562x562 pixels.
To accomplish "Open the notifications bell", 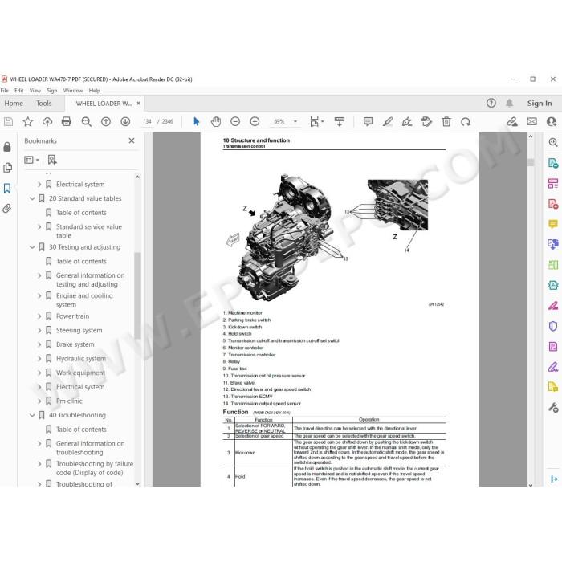I will 509,104.
